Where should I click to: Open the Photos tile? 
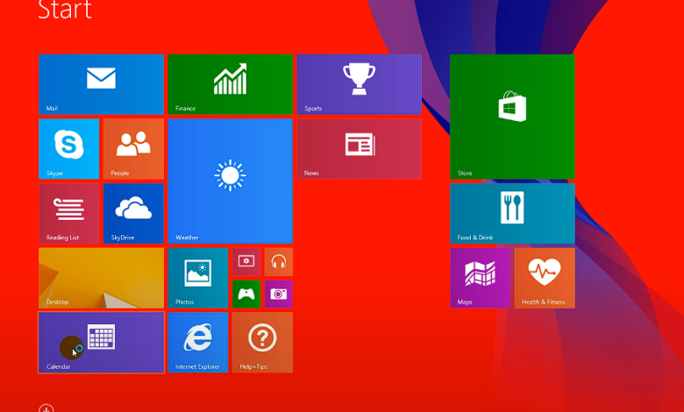click(198, 278)
